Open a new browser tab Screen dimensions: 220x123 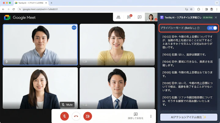[x=51, y=3]
